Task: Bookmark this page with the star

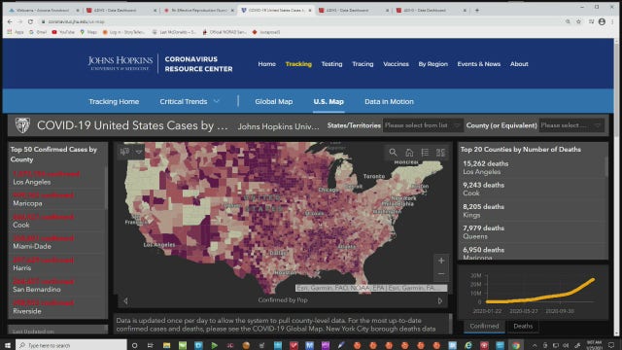Action: pos(579,21)
